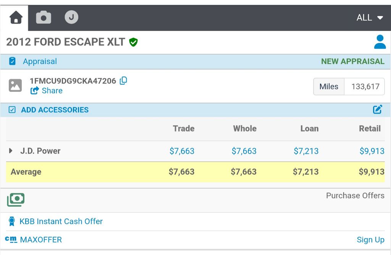Click the Appraisal clipboard check icon
This screenshot has width=391, height=255.
(x=12, y=61)
